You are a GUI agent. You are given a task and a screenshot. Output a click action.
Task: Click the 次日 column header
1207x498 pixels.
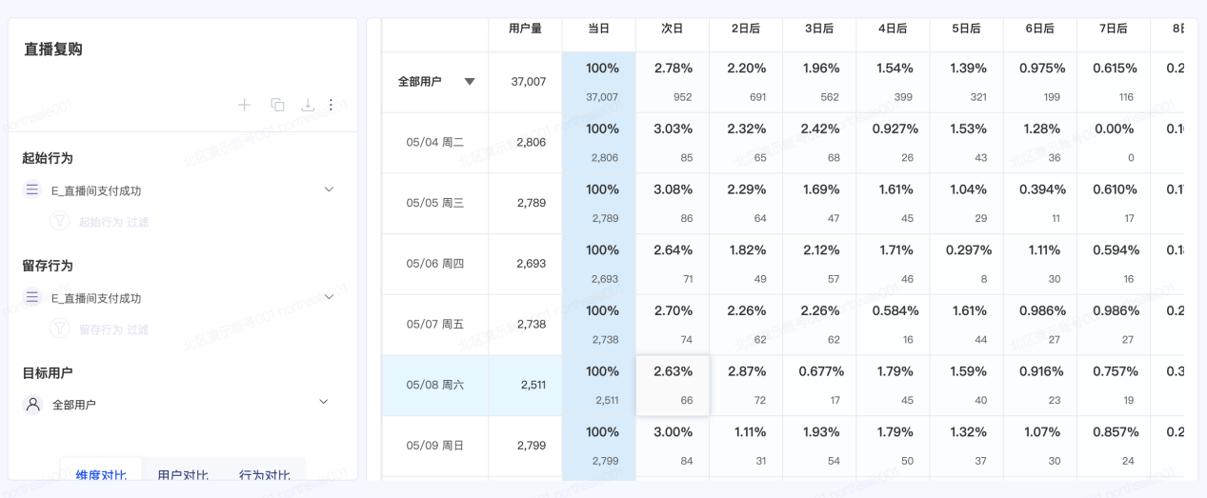(673, 29)
